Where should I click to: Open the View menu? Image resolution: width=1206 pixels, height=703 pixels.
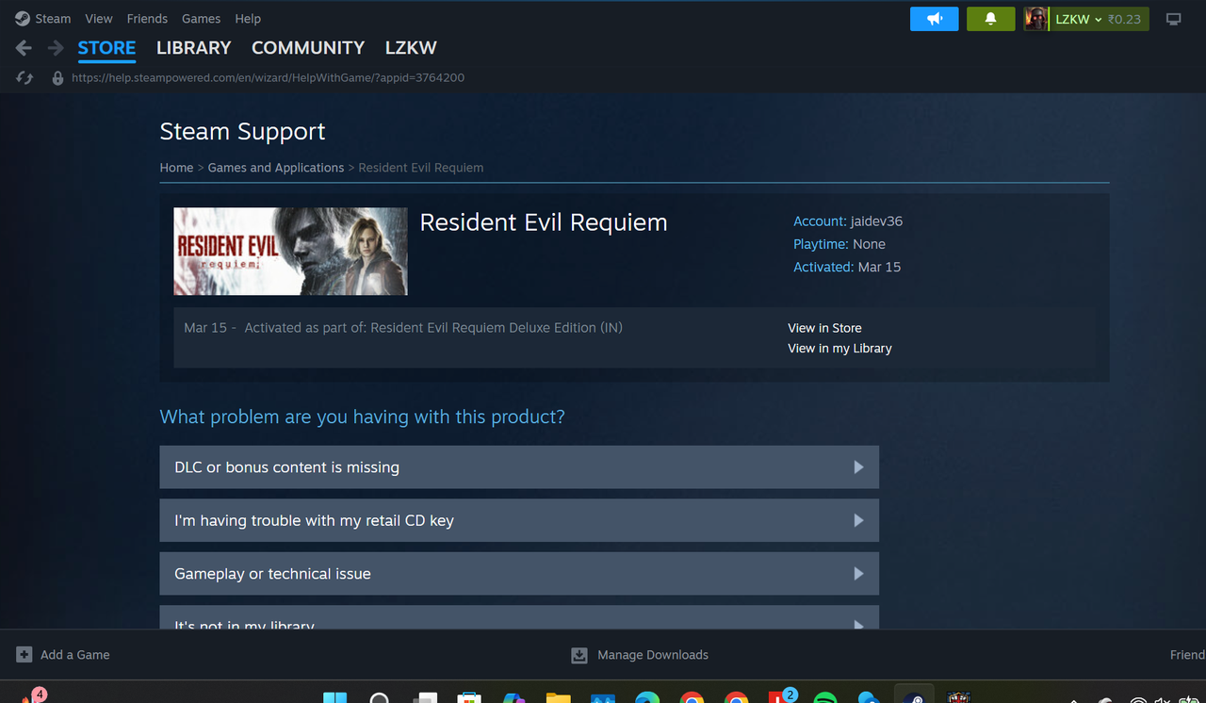tap(99, 19)
